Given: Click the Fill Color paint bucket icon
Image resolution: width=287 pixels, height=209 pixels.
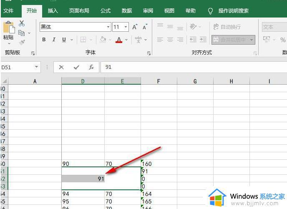Looking at the screenshot, I should point(103,39).
